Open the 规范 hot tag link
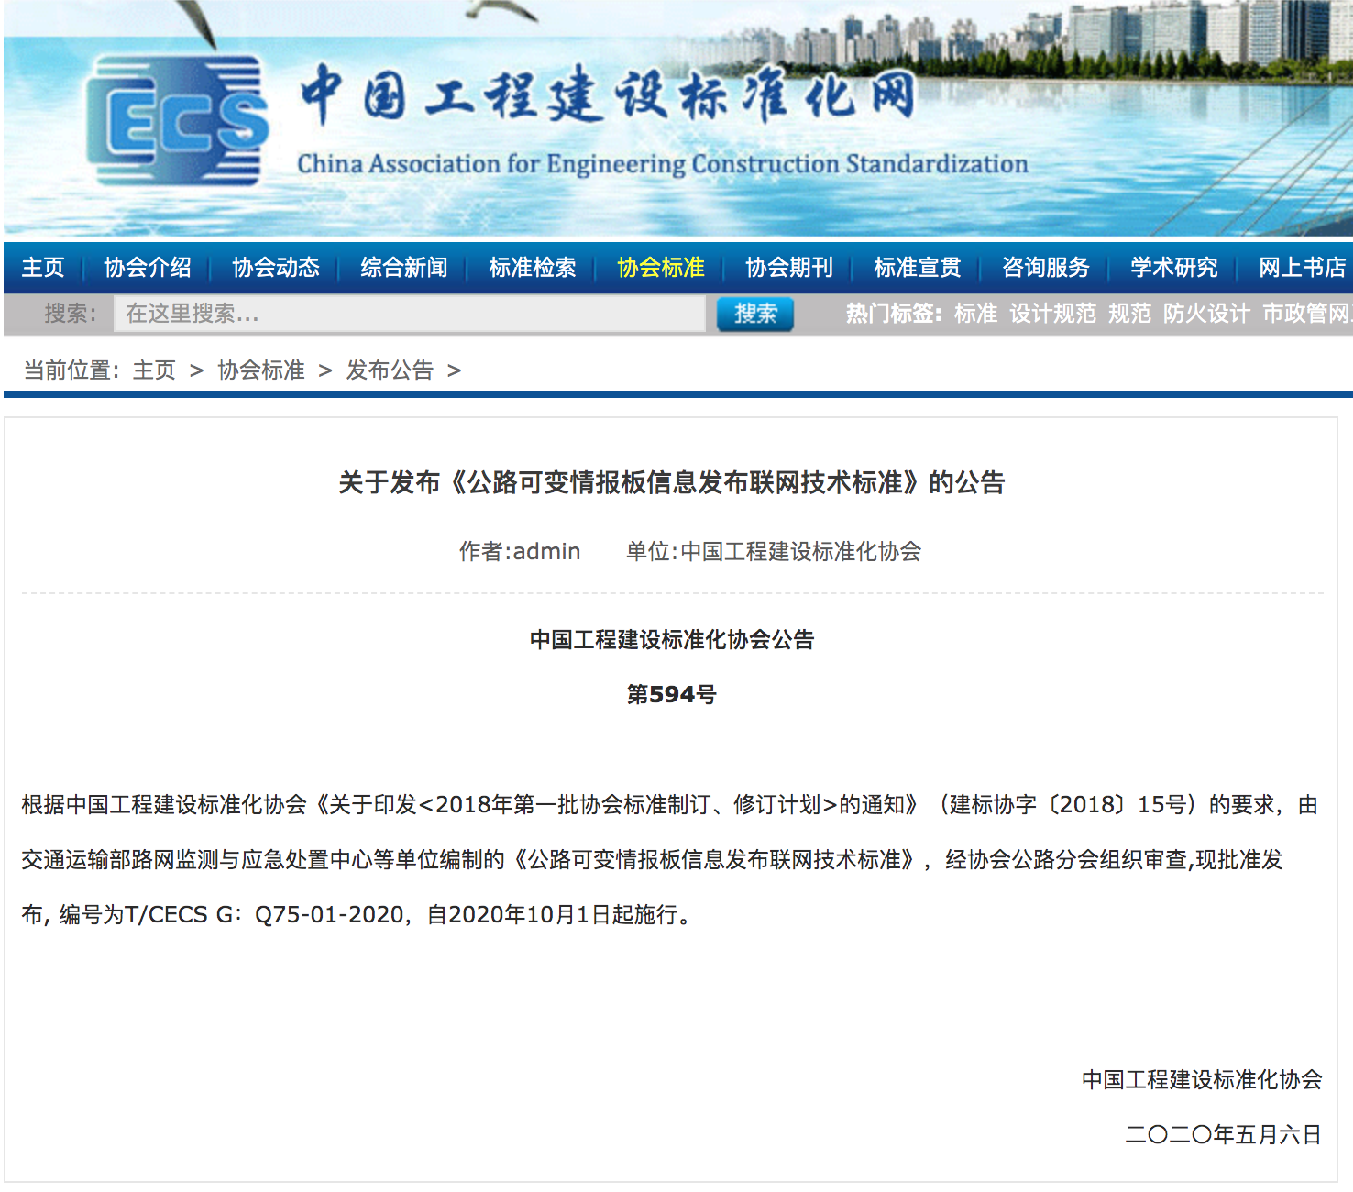 [1129, 314]
